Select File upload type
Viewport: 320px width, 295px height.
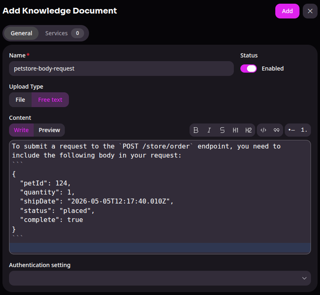pyautogui.click(x=21, y=100)
